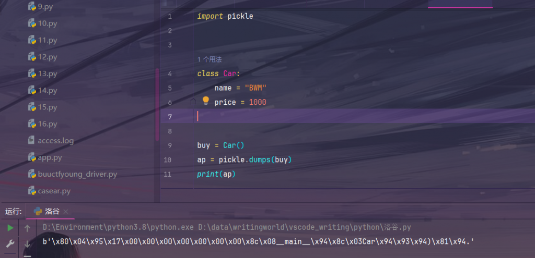Open the 14.py file
Screen dimensions: 535x258
point(42,91)
